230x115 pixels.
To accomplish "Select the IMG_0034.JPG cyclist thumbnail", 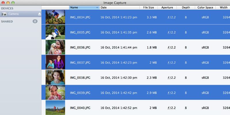I will (55, 17).
